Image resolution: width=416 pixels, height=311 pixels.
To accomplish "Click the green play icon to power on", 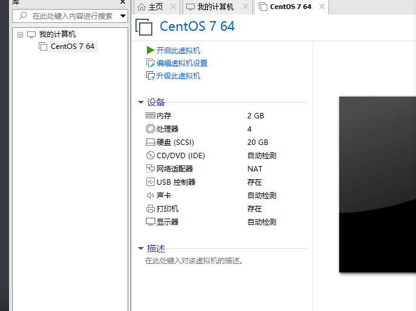I will pyautogui.click(x=151, y=50).
